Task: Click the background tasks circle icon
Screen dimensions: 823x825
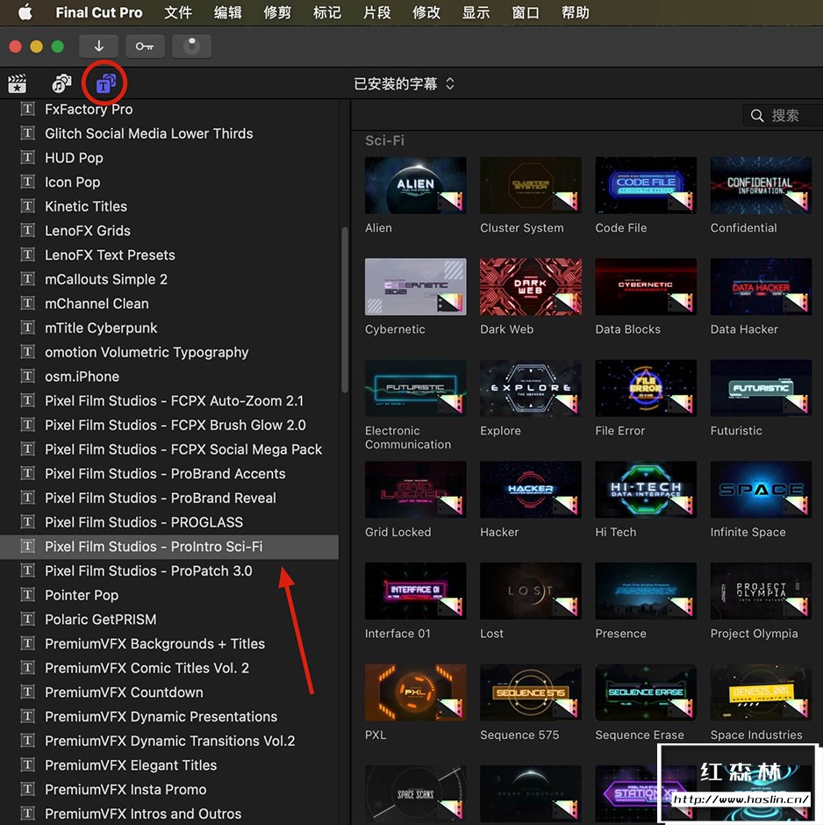Action: 191,47
